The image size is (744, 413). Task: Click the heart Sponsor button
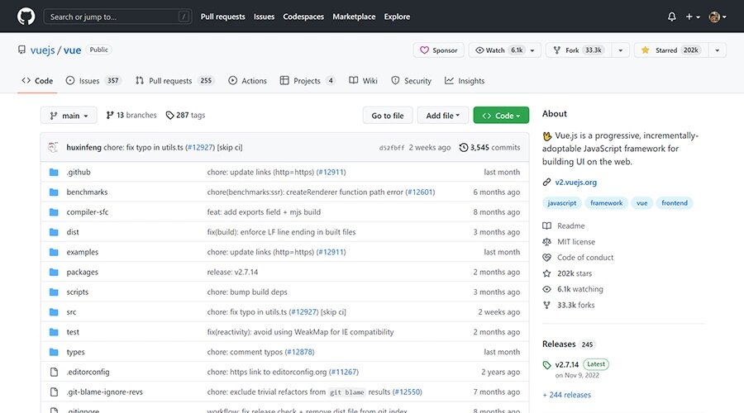[439, 50]
